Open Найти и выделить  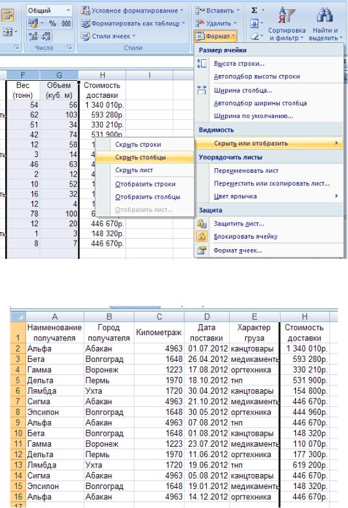tap(325, 24)
